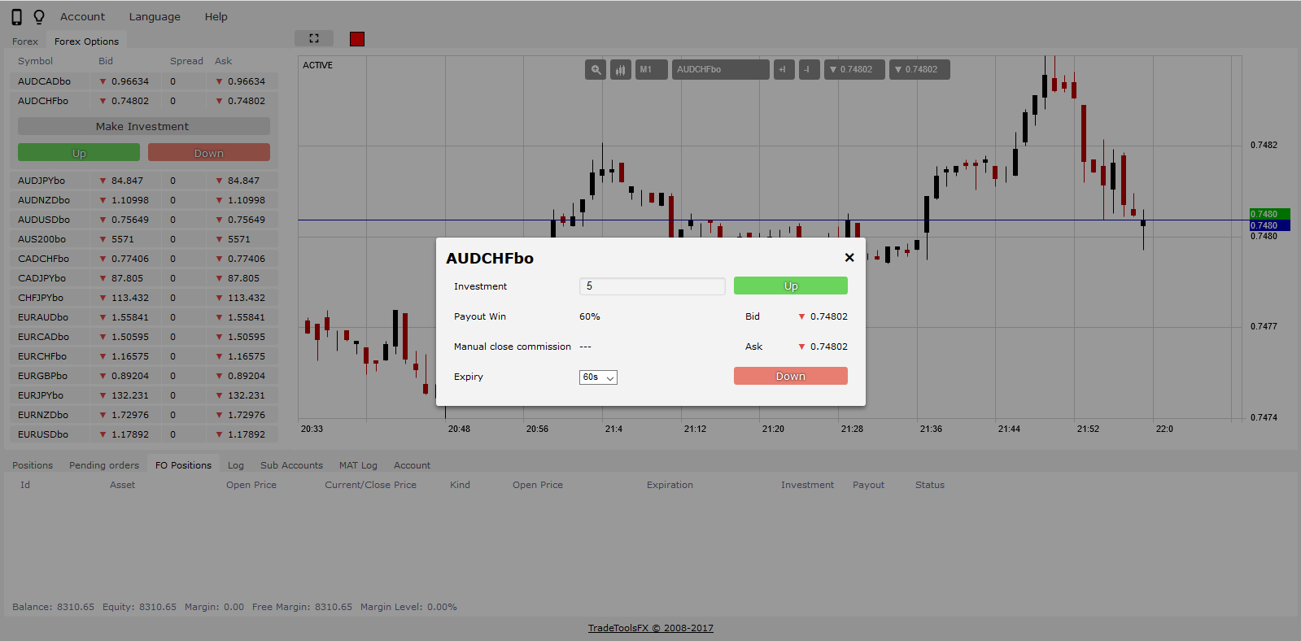Click the candlestick chart type icon
The image size is (1301, 641).
click(621, 70)
